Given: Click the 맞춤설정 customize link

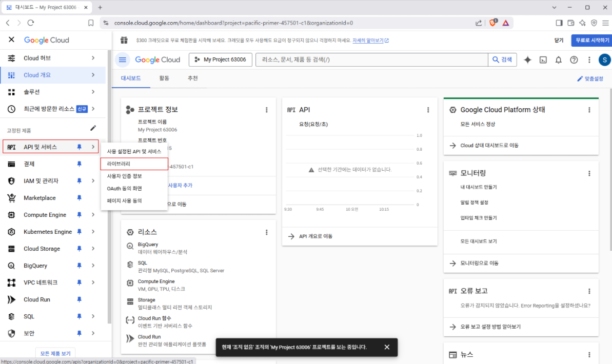Looking at the screenshot, I should (x=590, y=79).
